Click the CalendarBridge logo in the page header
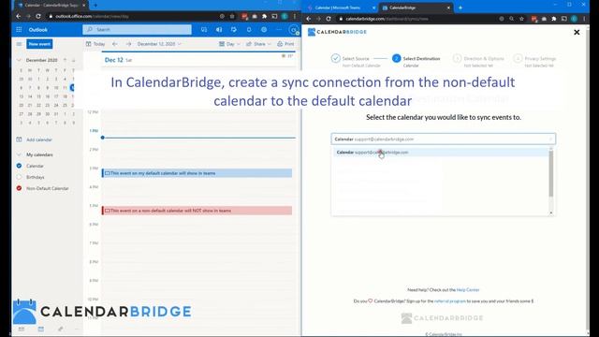This screenshot has height=337, width=599. (x=337, y=32)
